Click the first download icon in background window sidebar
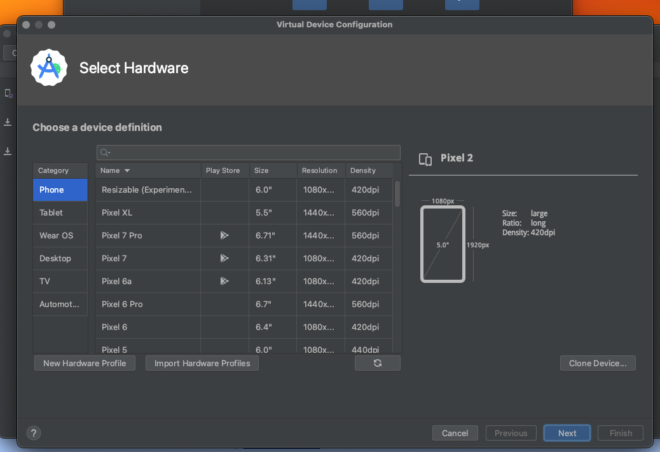 tap(8, 122)
